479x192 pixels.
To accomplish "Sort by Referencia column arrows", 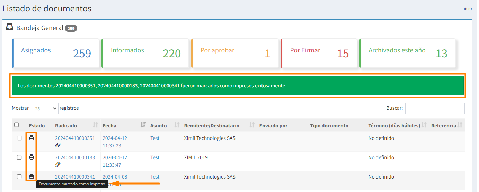I will (460, 125).
